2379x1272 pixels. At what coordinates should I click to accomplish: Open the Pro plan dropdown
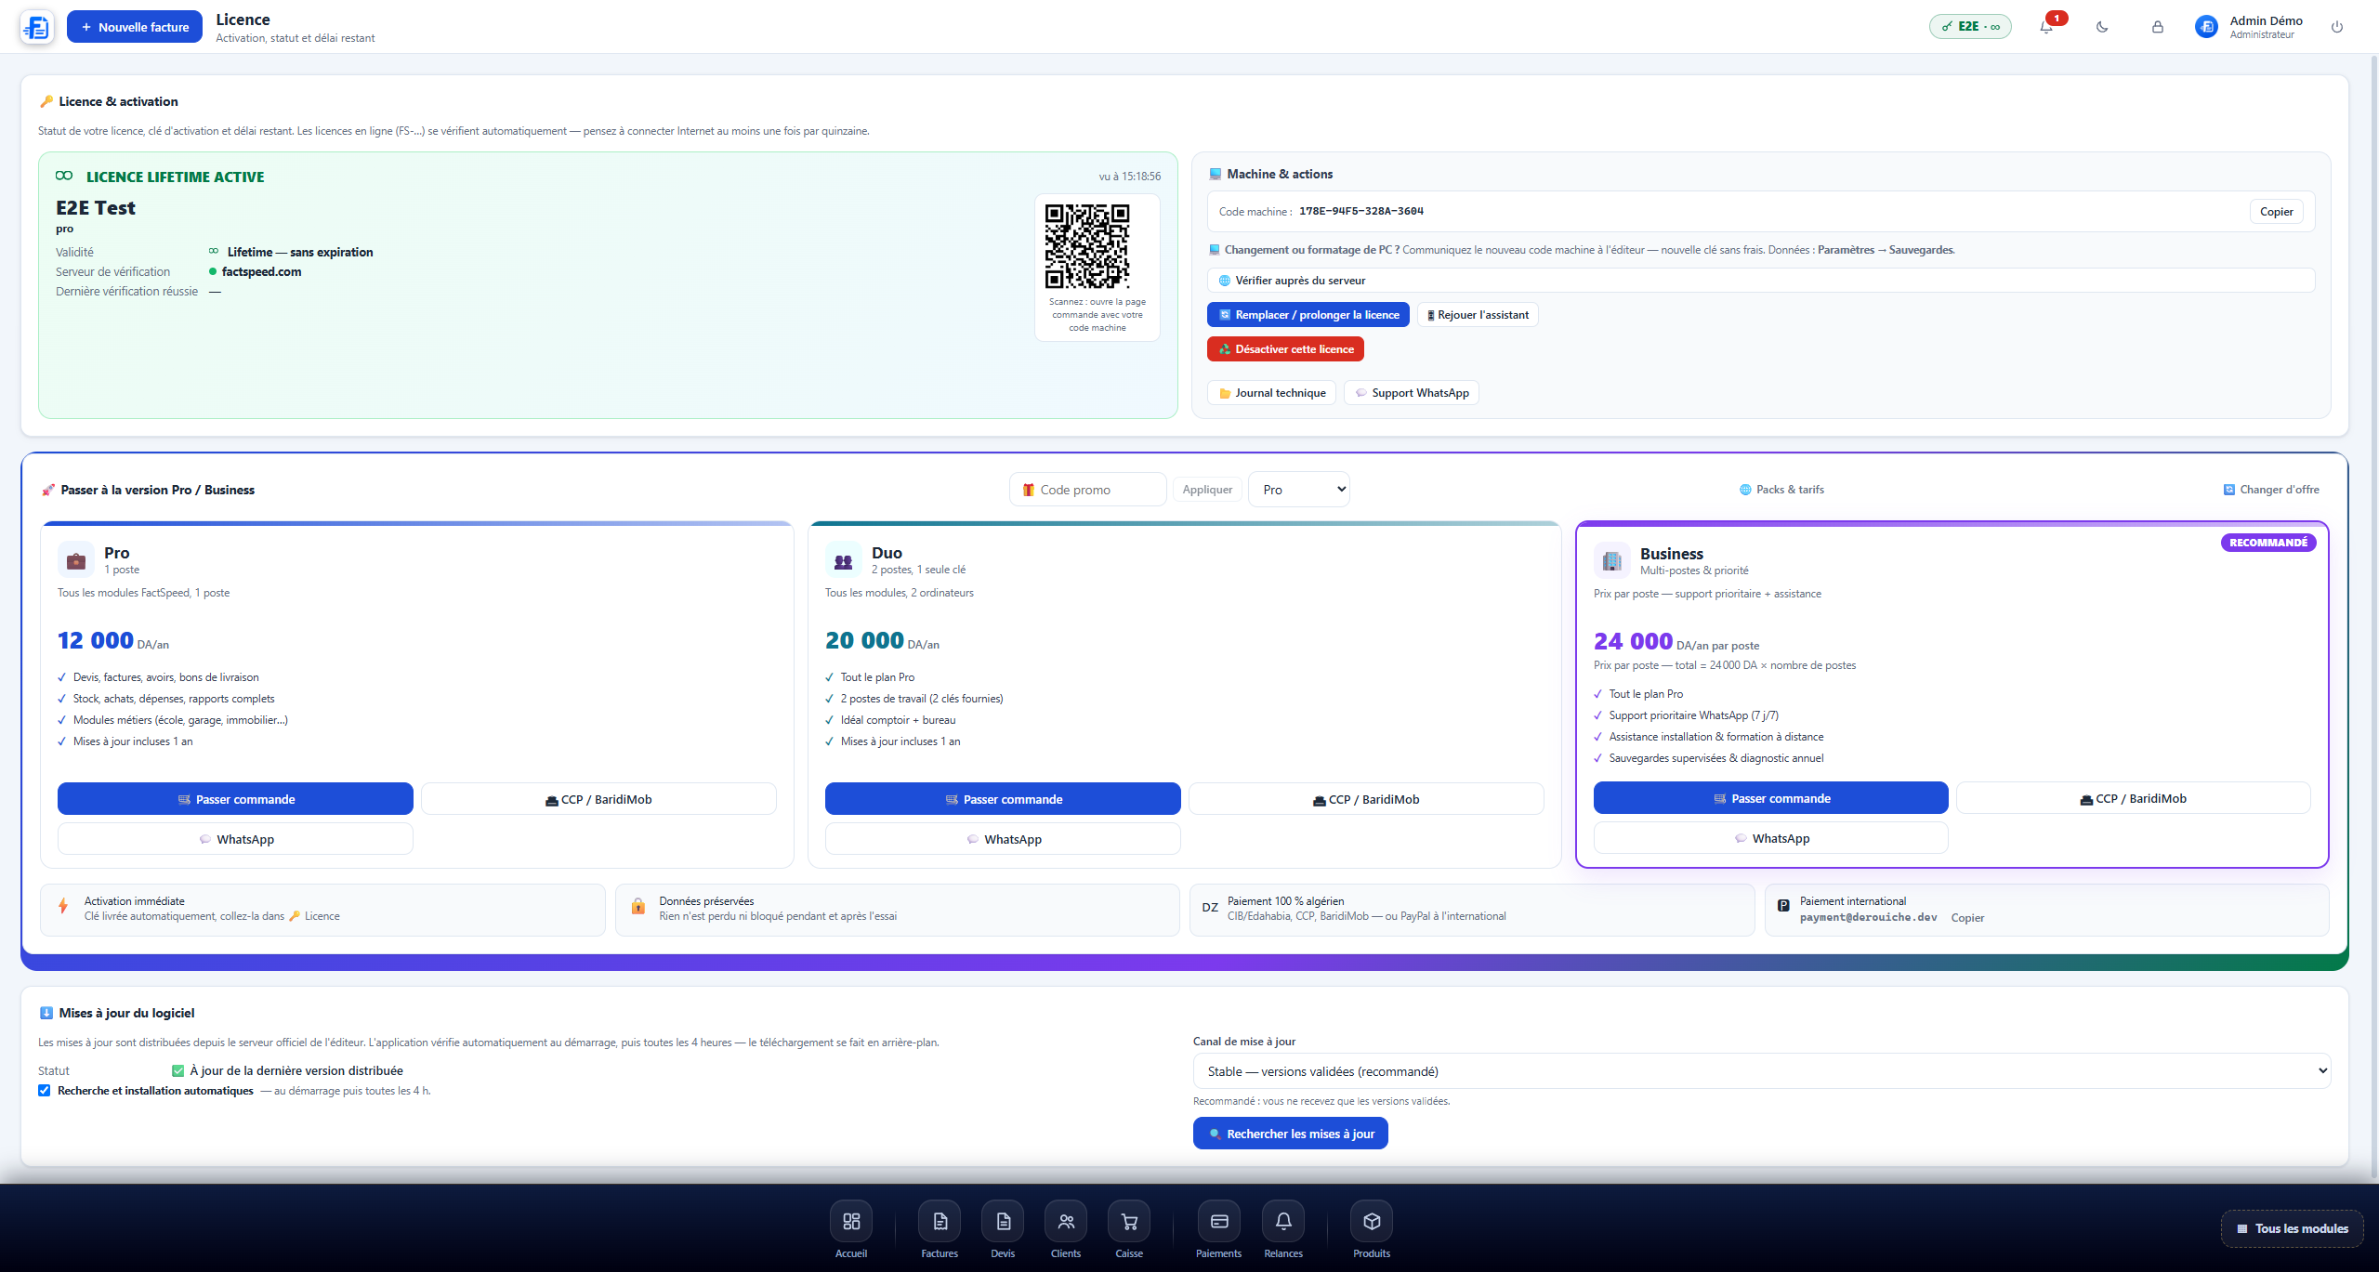1299,490
